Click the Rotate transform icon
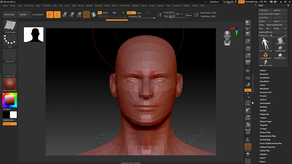 pyautogui.click(x=79, y=14)
